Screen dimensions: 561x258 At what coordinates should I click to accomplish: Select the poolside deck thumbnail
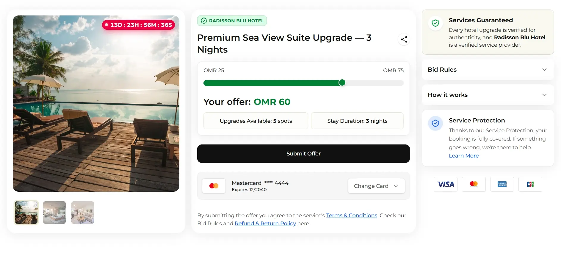(26, 213)
